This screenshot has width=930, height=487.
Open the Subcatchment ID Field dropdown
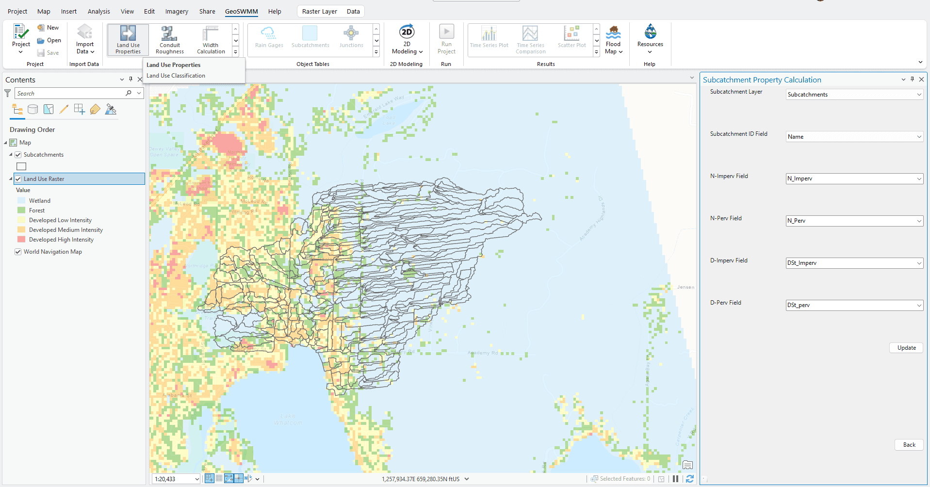[x=854, y=137]
